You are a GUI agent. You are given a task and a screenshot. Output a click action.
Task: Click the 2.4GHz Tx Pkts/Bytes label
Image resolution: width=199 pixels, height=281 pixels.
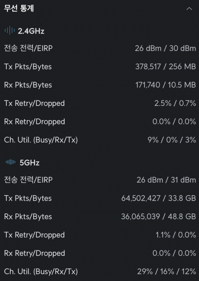[x=28, y=67]
